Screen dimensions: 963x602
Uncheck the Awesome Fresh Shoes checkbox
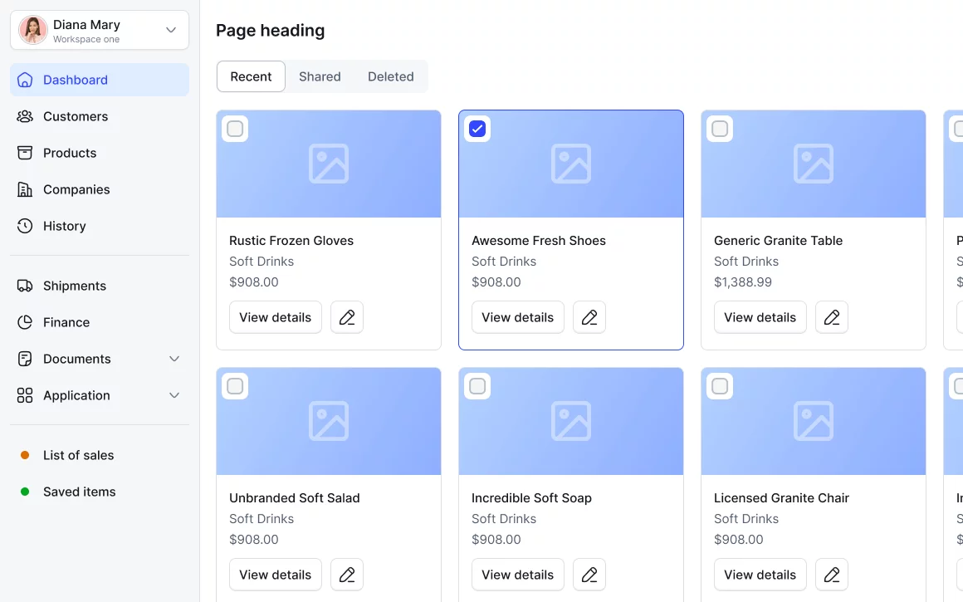[477, 129]
